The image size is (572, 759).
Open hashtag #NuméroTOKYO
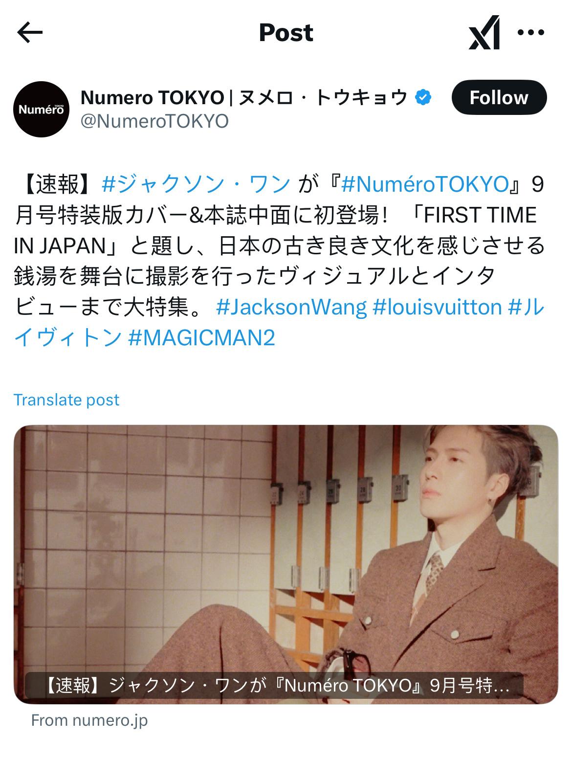(x=425, y=185)
